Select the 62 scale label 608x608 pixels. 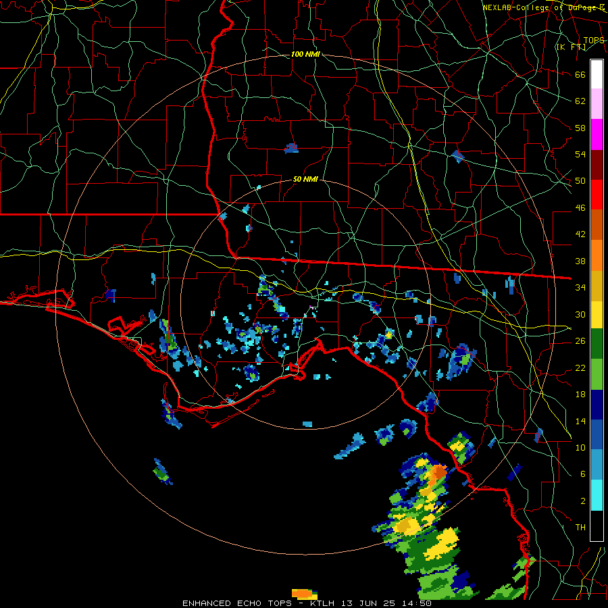(580, 101)
